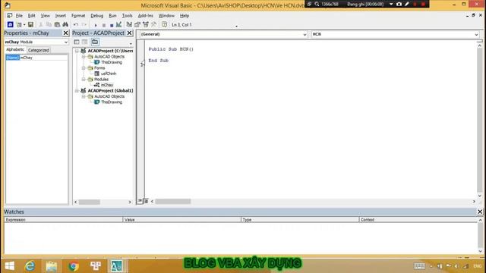The image size is (486, 273).
Task: Open the Debug menu
Action: [96, 15]
